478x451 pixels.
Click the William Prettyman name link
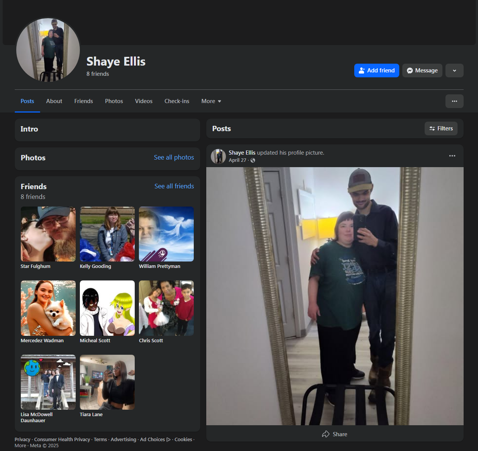[x=159, y=266]
